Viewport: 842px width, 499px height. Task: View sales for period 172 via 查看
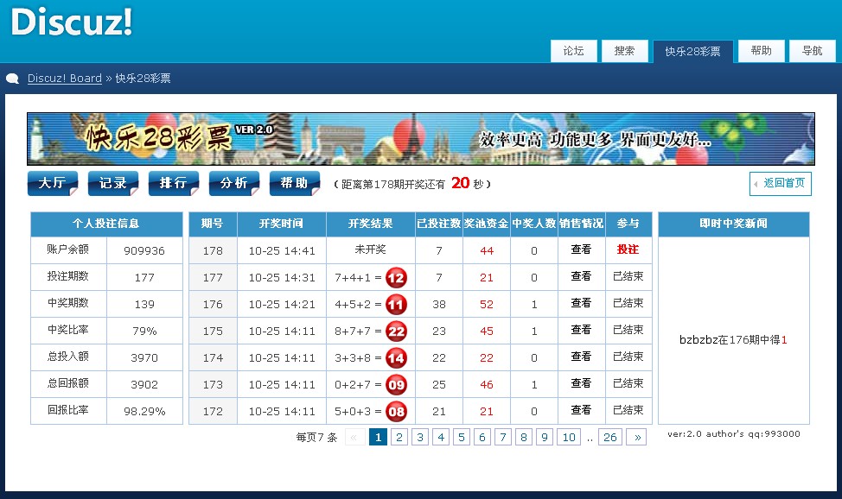click(581, 410)
